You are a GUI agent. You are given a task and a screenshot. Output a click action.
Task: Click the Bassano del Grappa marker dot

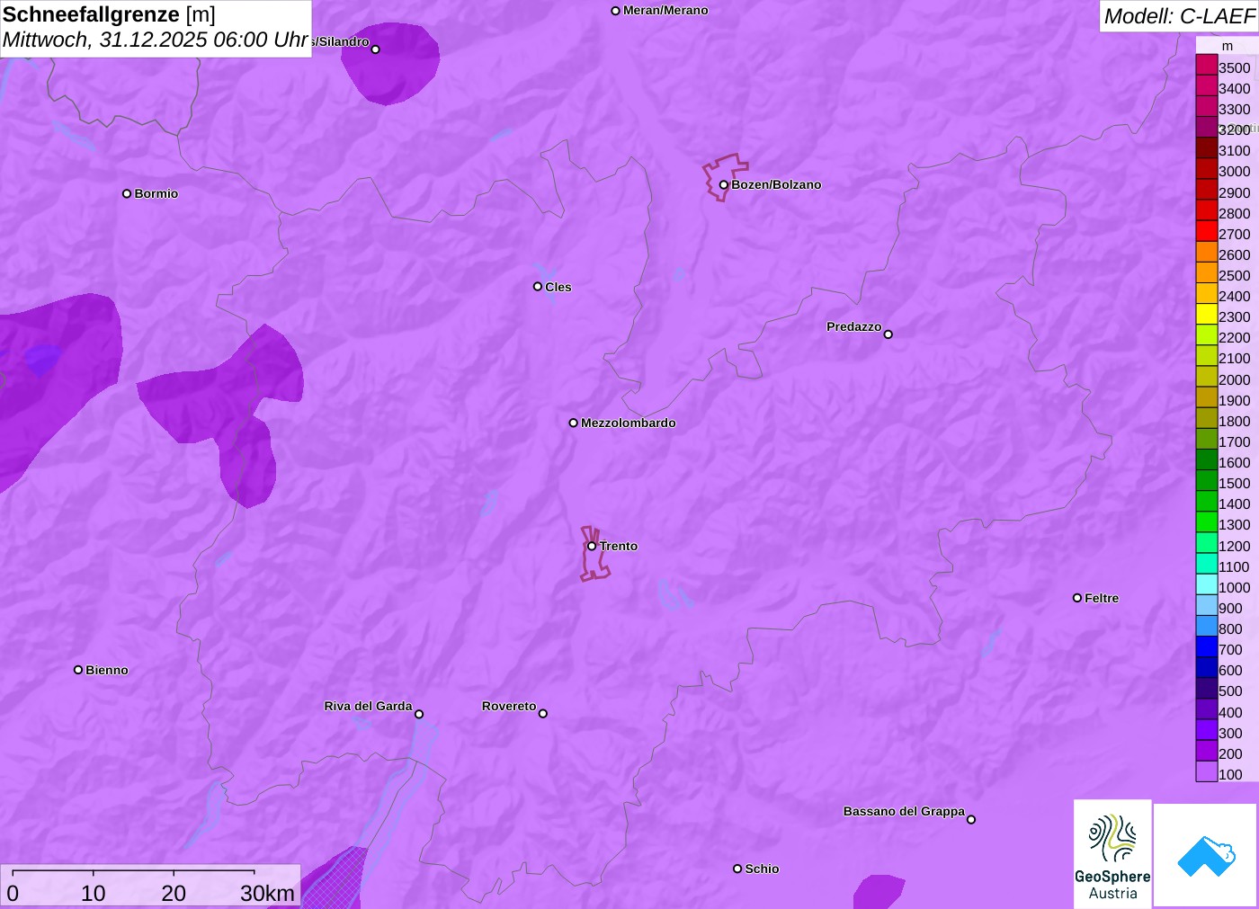[x=971, y=819]
